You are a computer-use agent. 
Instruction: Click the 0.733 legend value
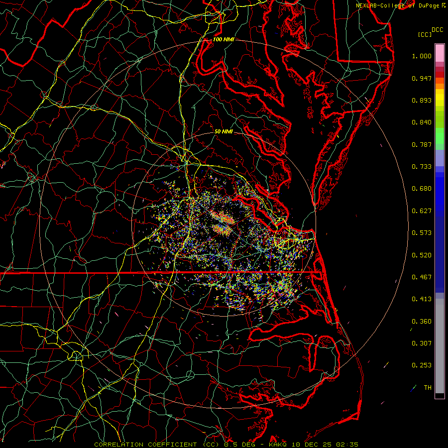point(422,167)
